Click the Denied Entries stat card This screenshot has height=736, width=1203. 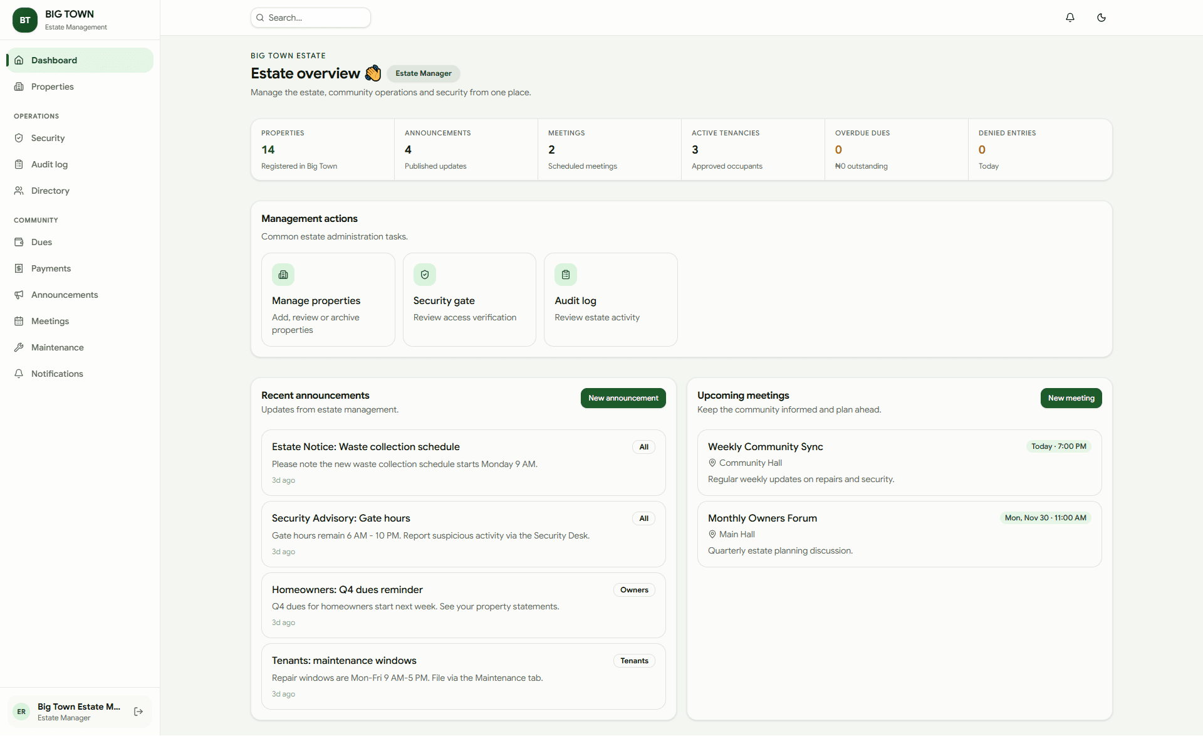tap(1040, 150)
